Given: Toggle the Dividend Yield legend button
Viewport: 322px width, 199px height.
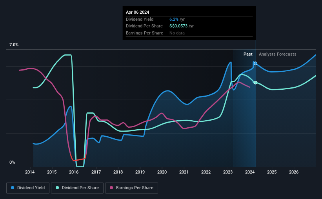Looking at the screenshot, I should coord(28,188).
